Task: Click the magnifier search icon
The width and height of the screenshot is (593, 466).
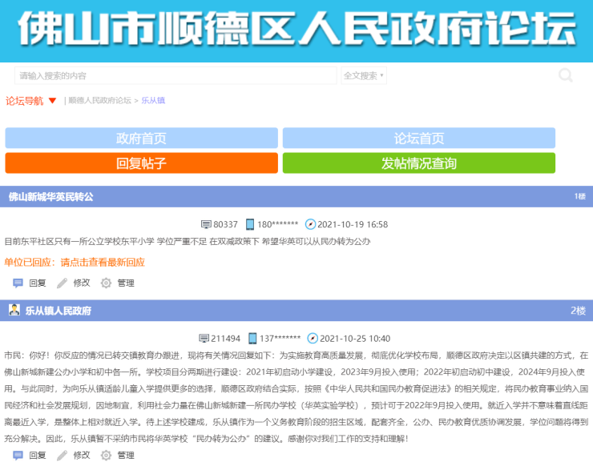Action: [x=566, y=75]
